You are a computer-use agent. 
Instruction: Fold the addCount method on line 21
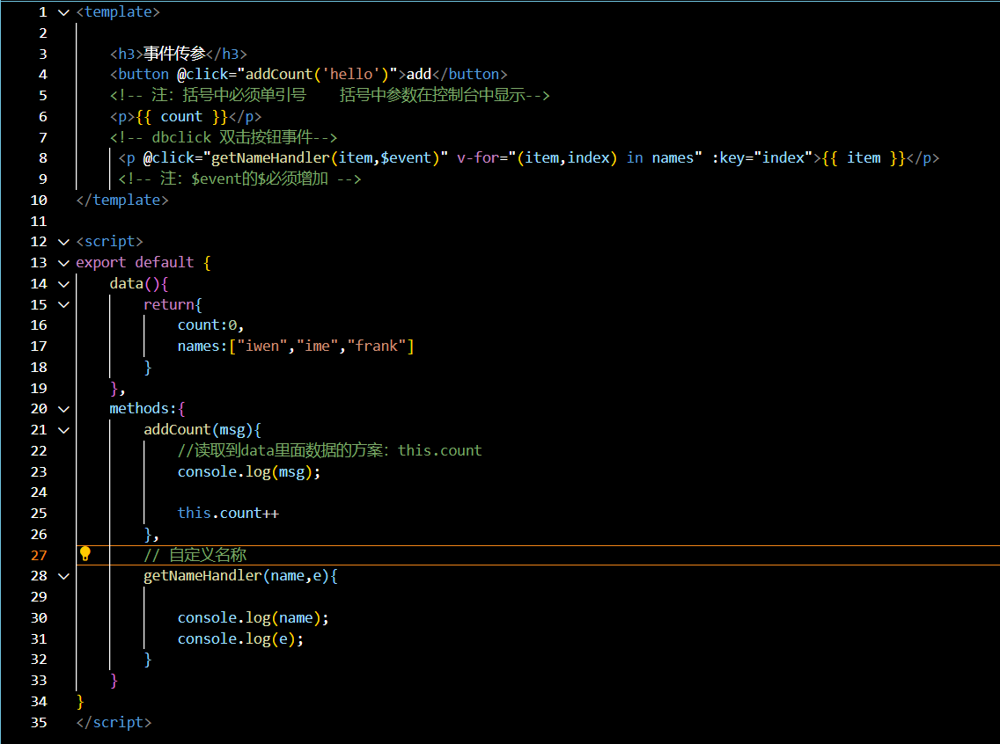pos(63,430)
